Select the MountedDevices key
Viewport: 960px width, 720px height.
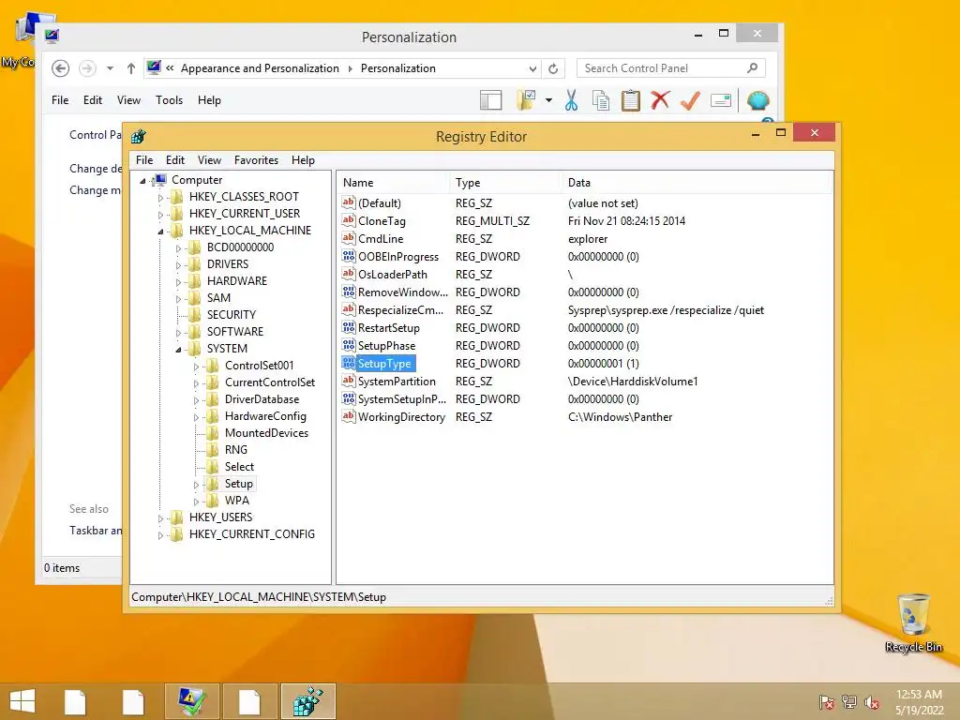click(266, 433)
